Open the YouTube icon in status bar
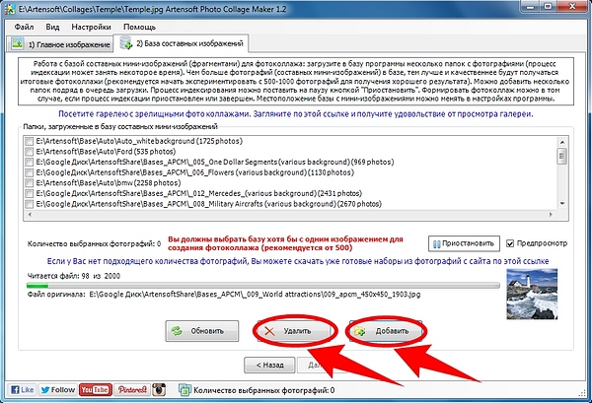 click(x=95, y=389)
